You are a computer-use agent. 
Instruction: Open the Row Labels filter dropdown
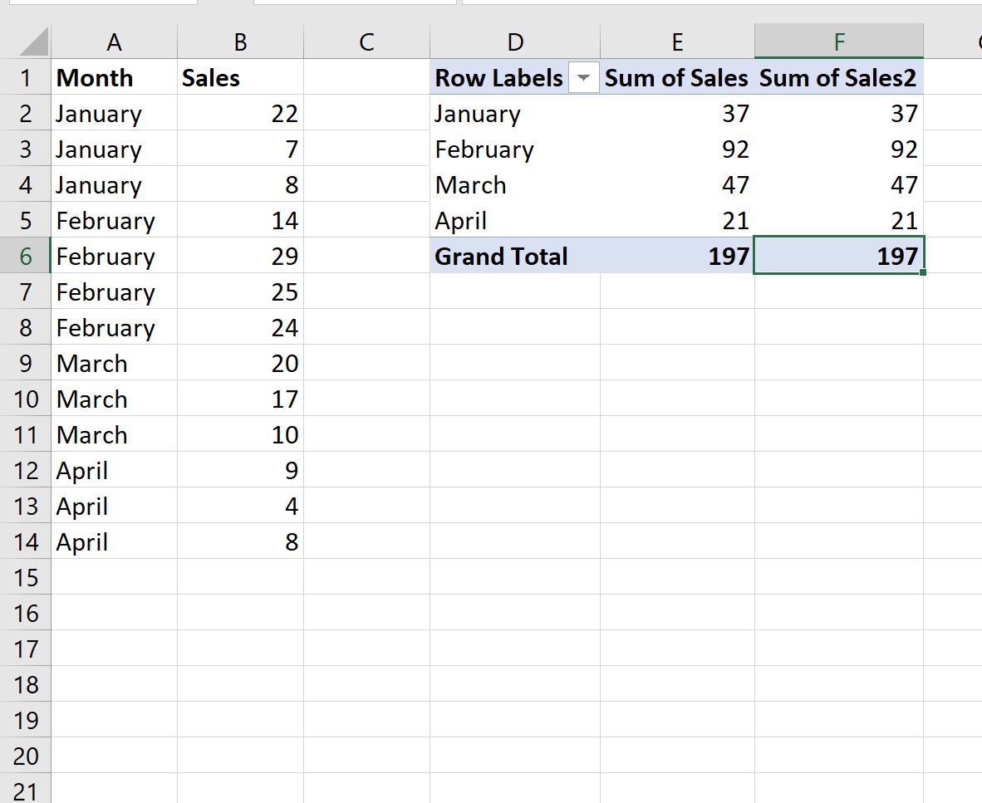tap(584, 77)
